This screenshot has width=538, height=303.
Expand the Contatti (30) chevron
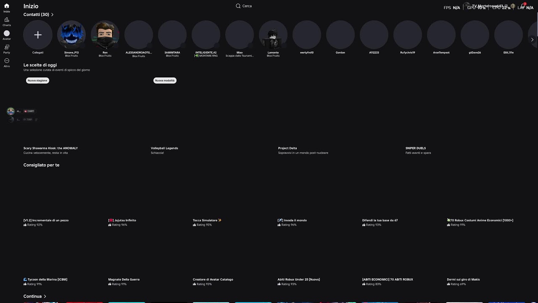(x=52, y=15)
